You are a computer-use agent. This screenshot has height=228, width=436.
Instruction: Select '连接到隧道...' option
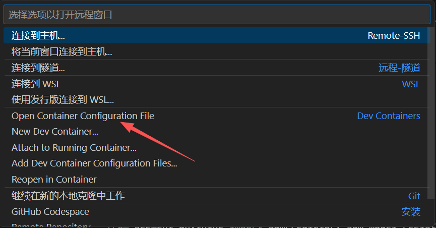click(217, 68)
